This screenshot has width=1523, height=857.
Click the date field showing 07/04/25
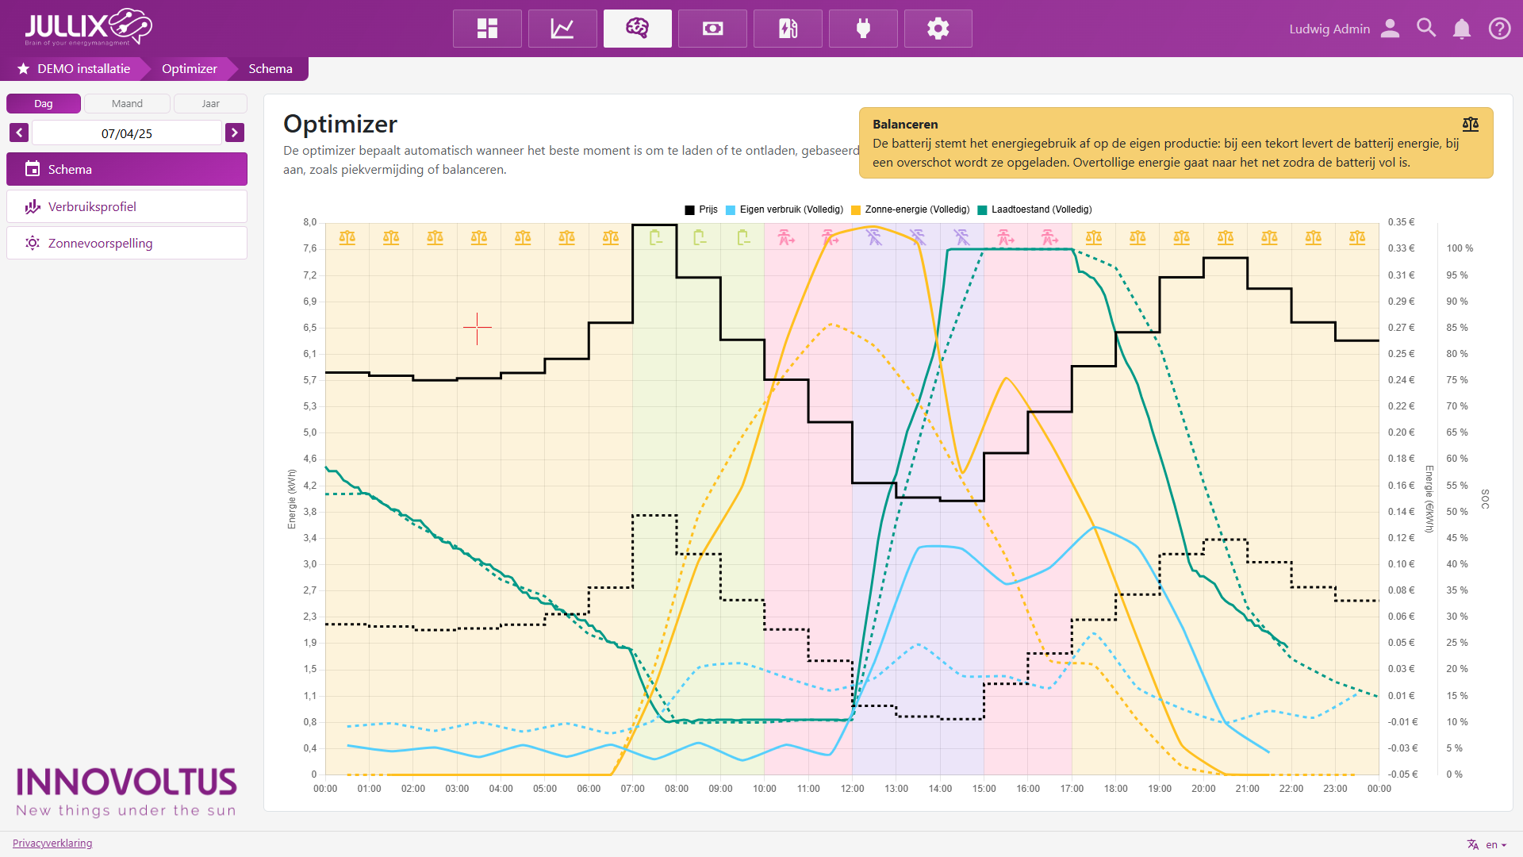(127, 133)
